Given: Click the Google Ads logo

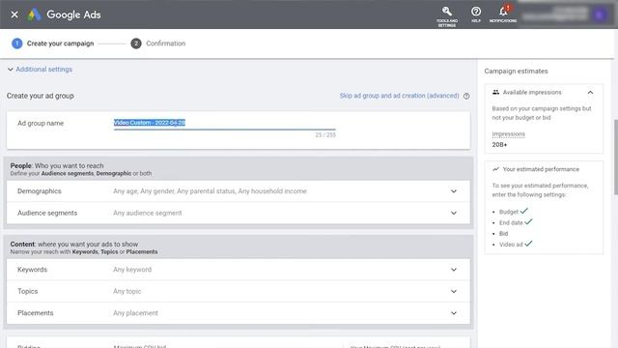Looking at the screenshot, I should coord(34,14).
